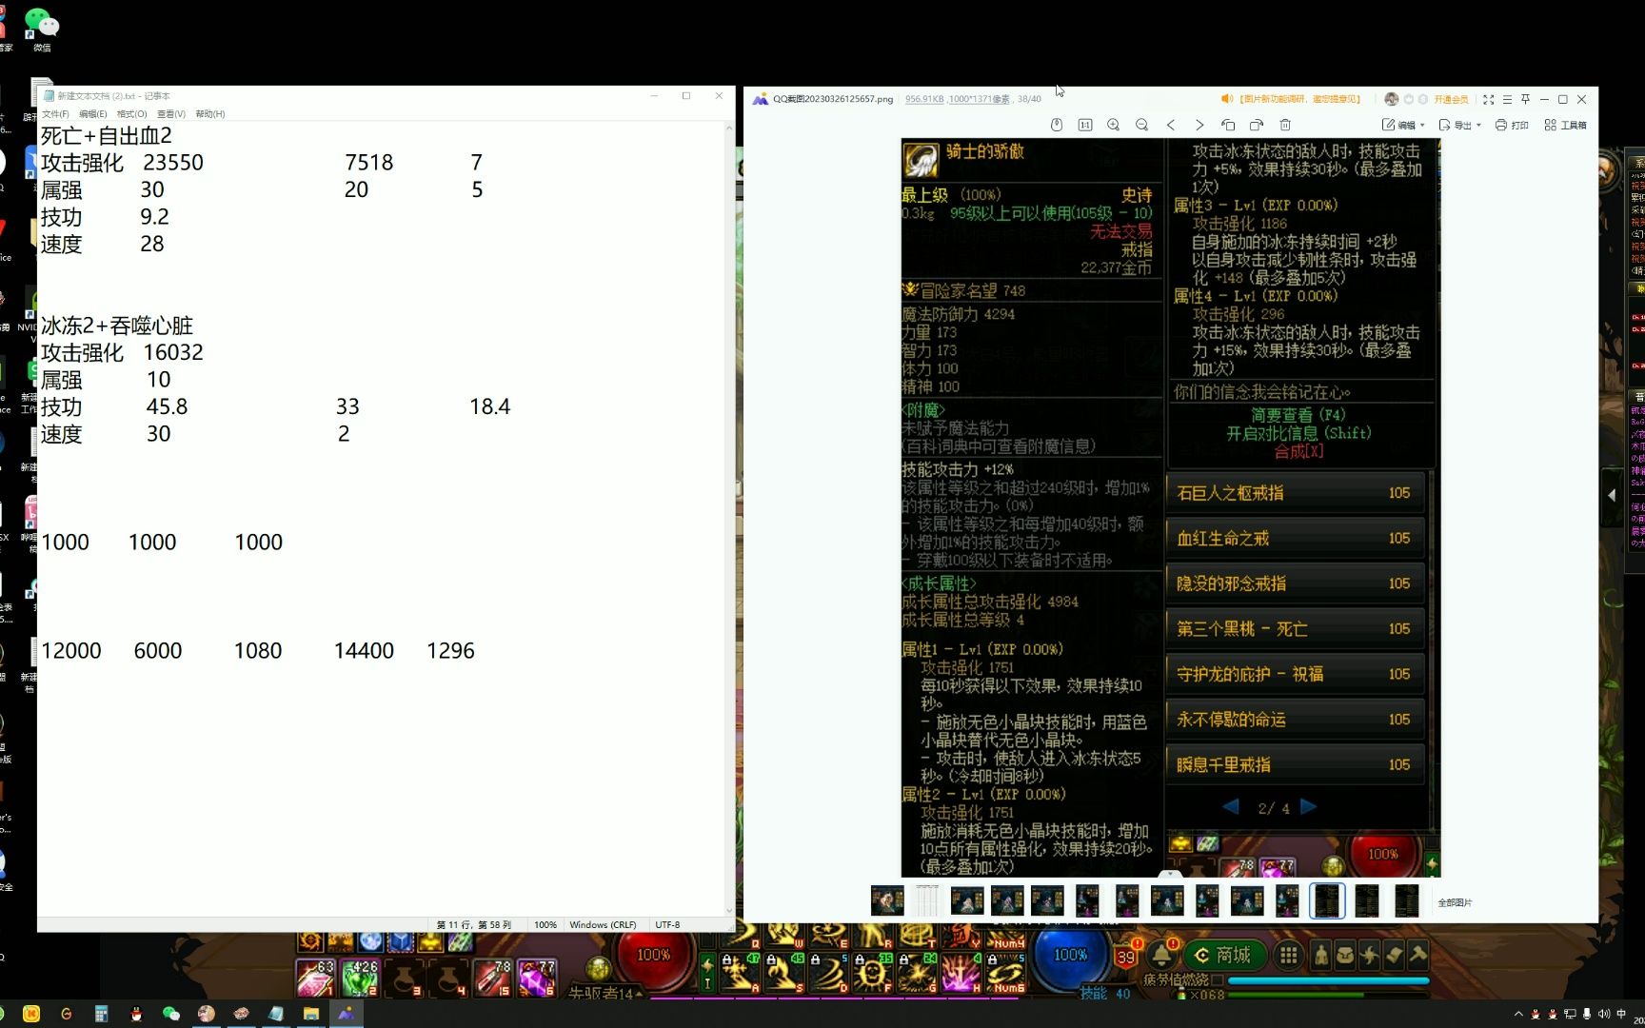Rotate image counterclockwise
This screenshot has width=1645, height=1028.
1228,125
